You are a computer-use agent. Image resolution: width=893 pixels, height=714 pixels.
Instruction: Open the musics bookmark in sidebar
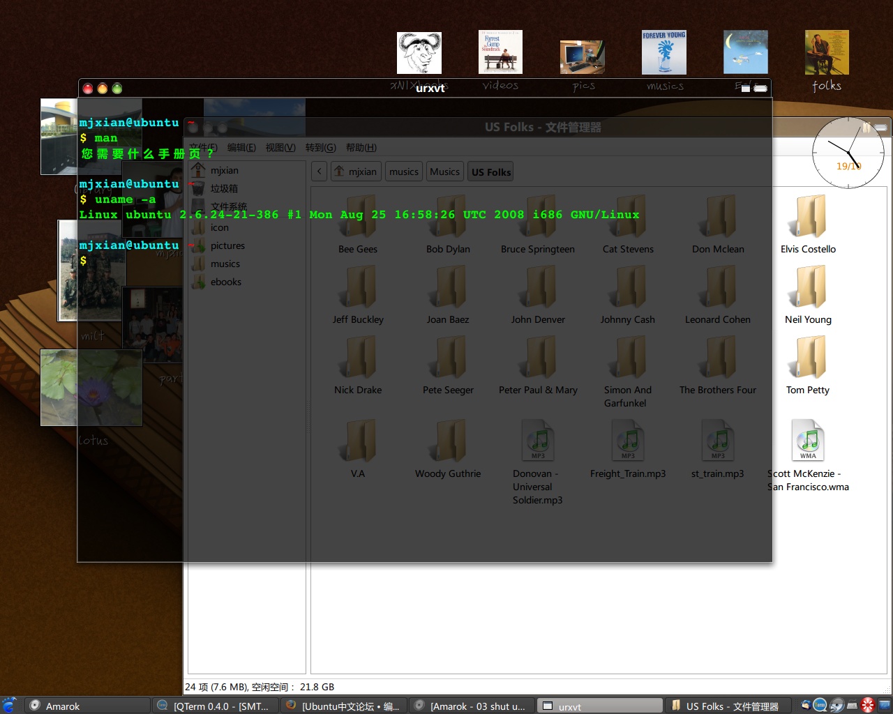point(247,264)
